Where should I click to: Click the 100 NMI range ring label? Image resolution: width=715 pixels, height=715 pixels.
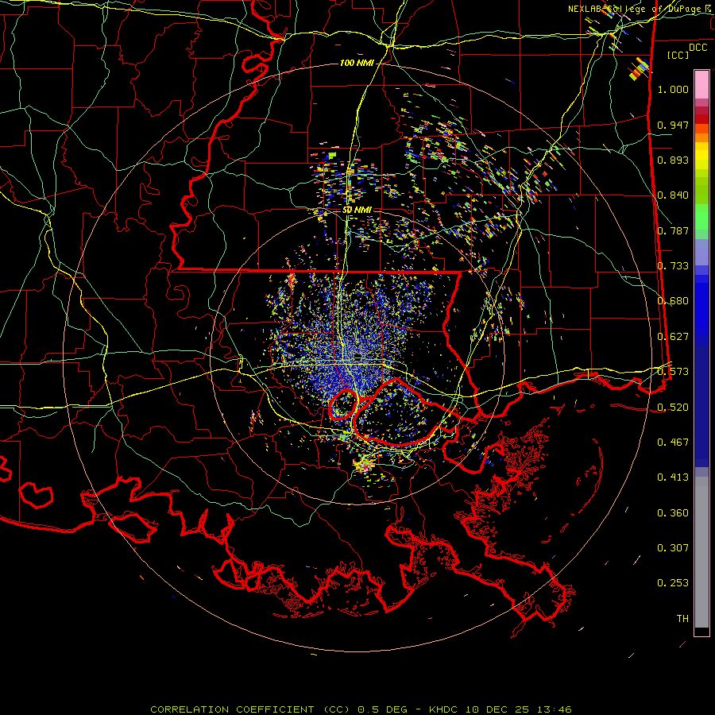[x=357, y=63]
